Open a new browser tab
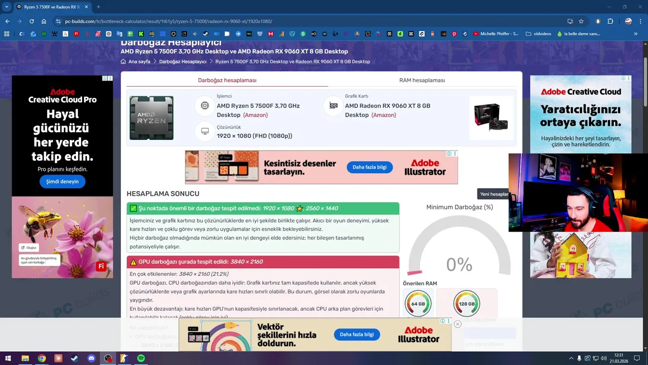Image resolution: width=648 pixels, height=365 pixels. (98, 7)
